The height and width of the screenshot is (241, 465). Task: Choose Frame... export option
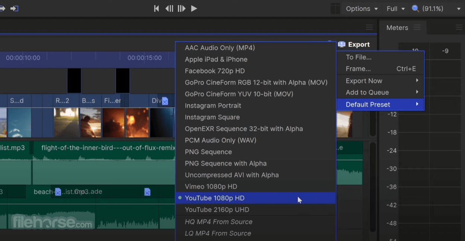point(380,69)
